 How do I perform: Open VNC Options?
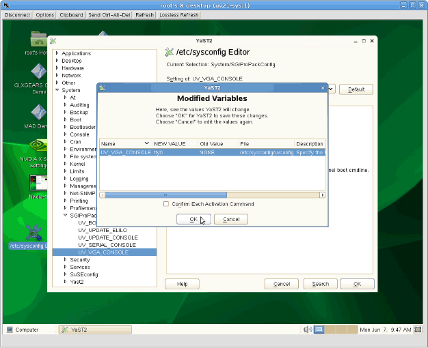coord(45,15)
